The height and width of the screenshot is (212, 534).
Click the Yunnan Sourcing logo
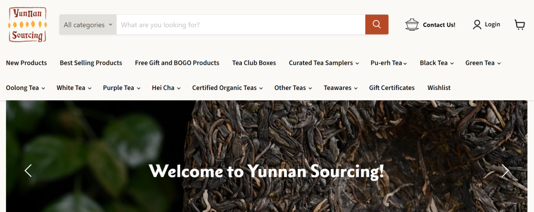pyautogui.click(x=28, y=25)
